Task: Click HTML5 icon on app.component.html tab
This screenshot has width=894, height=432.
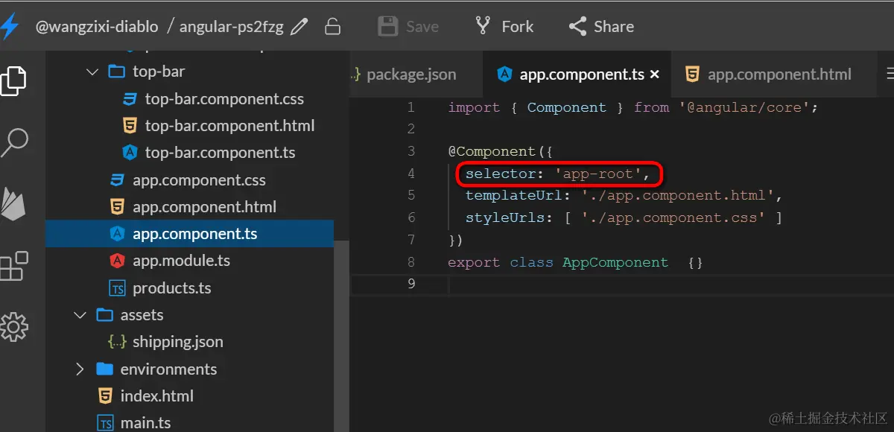Action: (692, 74)
